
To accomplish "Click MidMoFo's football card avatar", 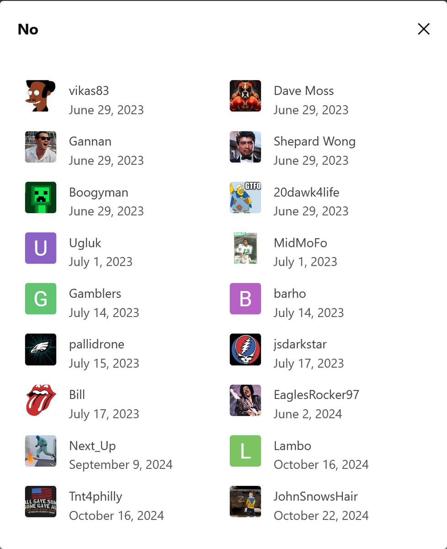I will [x=245, y=248].
